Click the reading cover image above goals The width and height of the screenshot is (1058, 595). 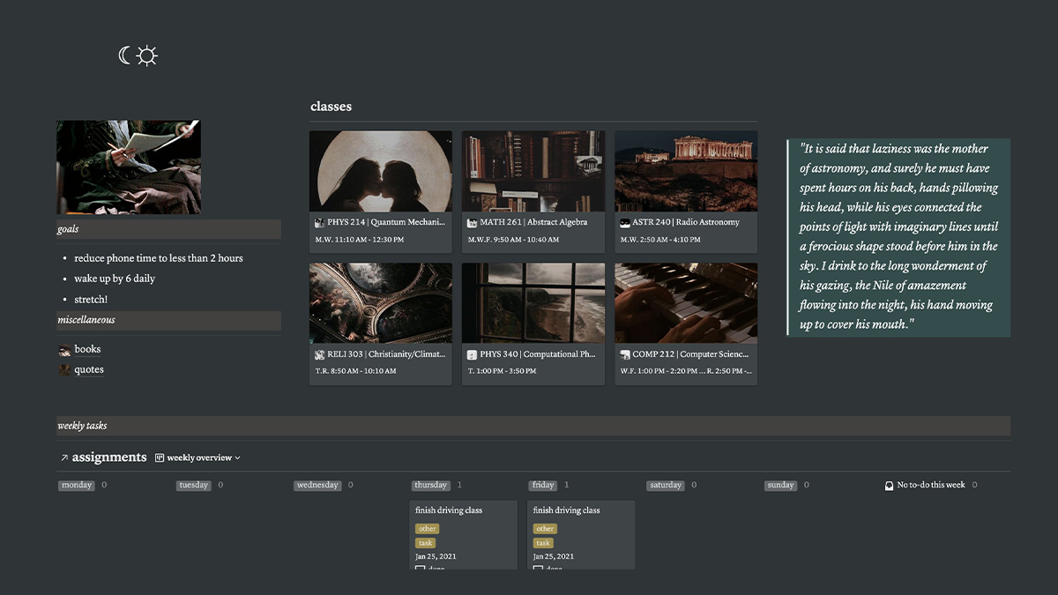129,167
